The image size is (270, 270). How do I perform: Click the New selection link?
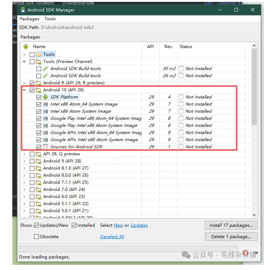tap(118, 225)
